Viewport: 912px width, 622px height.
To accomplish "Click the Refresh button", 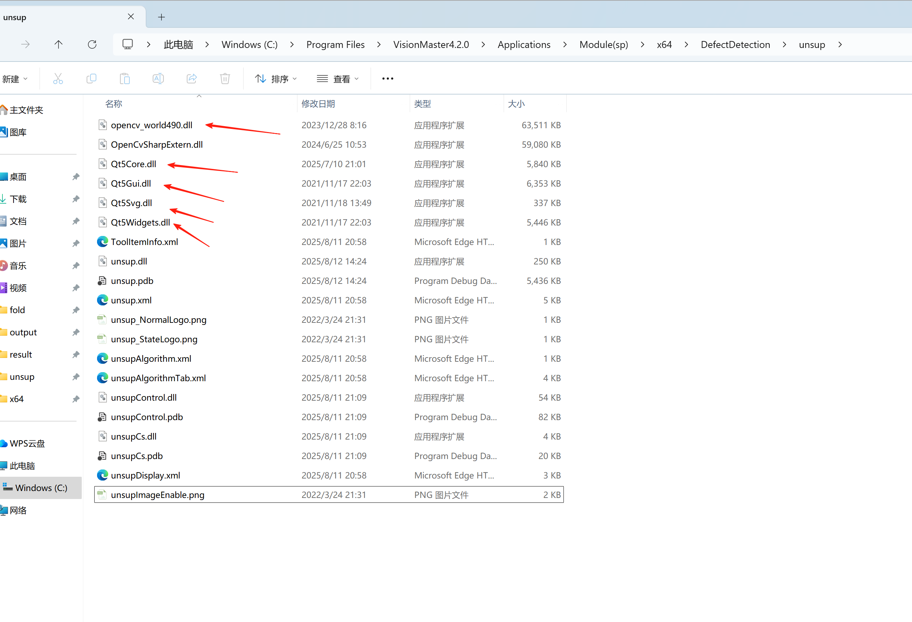I will pyautogui.click(x=92, y=45).
